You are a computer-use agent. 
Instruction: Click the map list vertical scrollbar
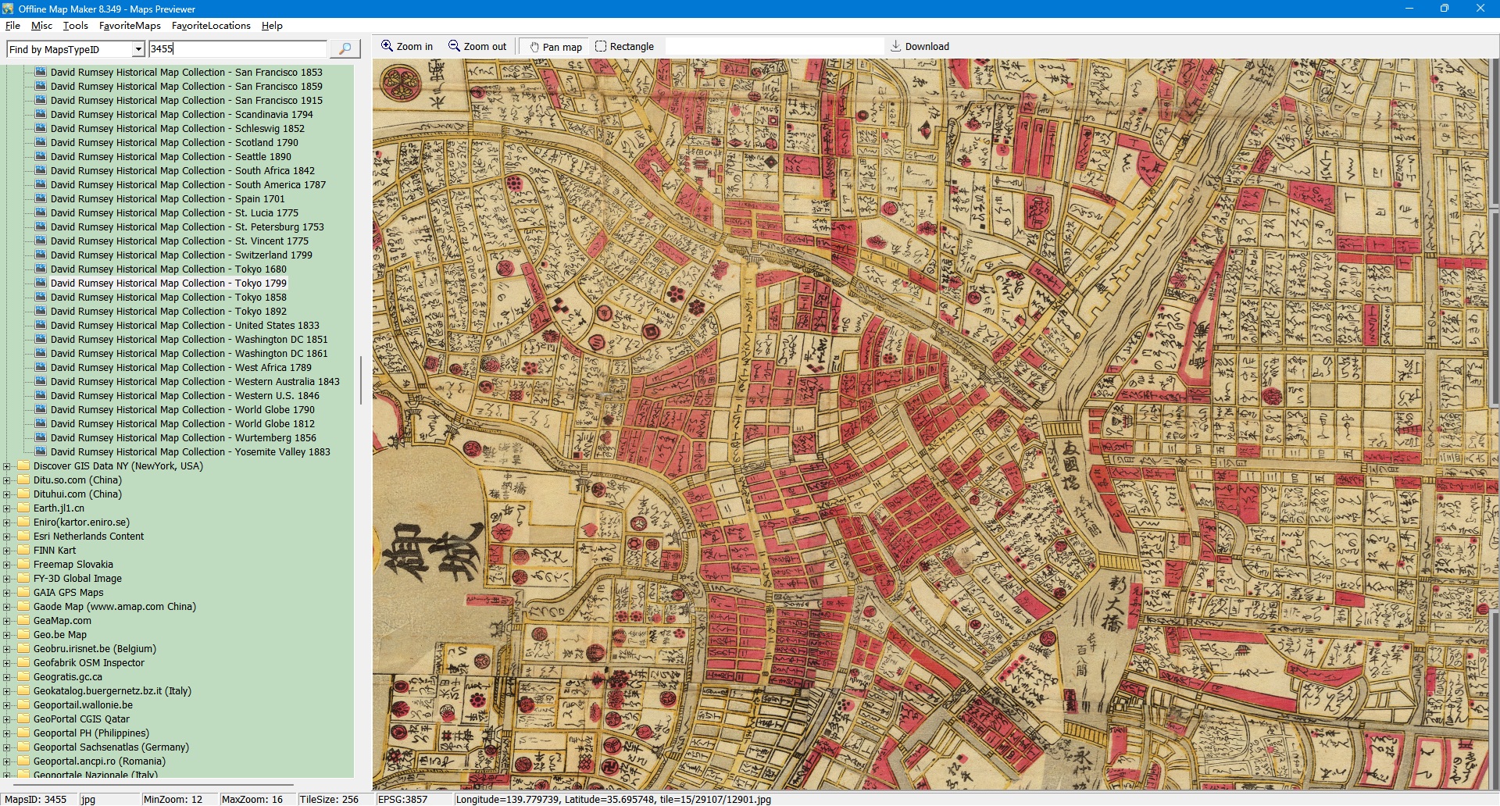(x=360, y=380)
